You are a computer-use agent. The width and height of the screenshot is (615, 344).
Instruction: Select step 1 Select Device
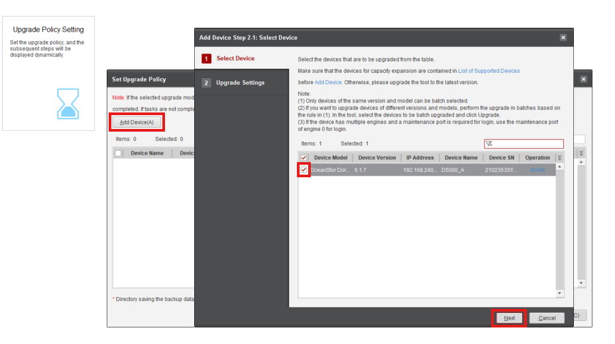pyautogui.click(x=235, y=59)
